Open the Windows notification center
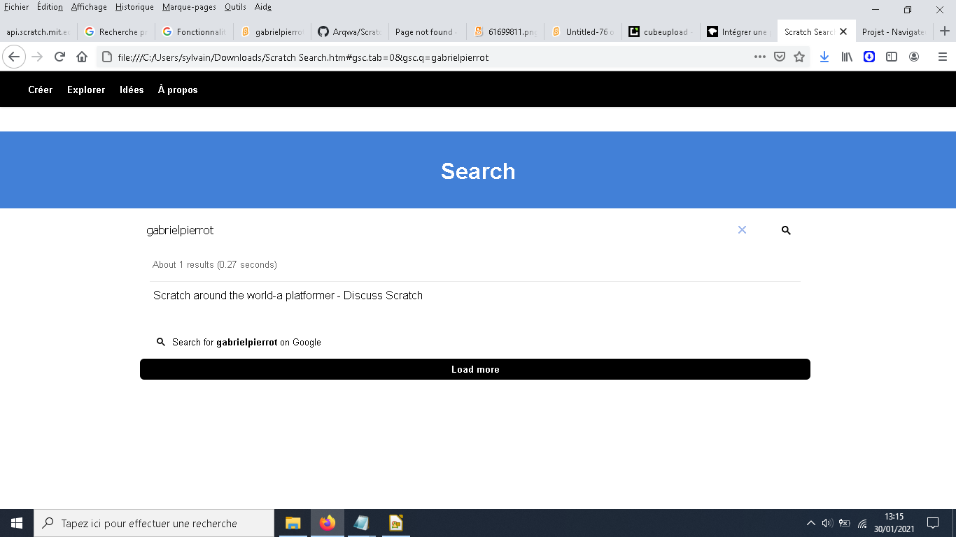 933,523
